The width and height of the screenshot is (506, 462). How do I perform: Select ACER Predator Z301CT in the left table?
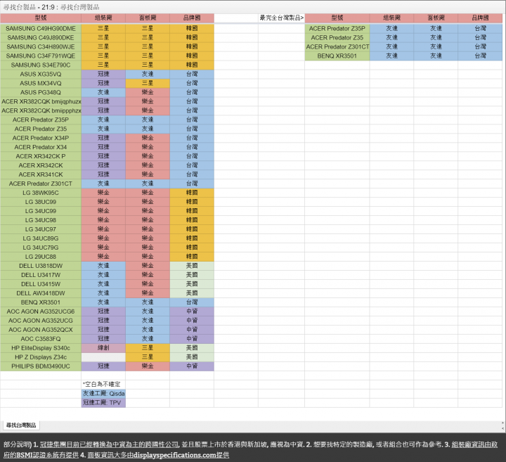[41, 184]
